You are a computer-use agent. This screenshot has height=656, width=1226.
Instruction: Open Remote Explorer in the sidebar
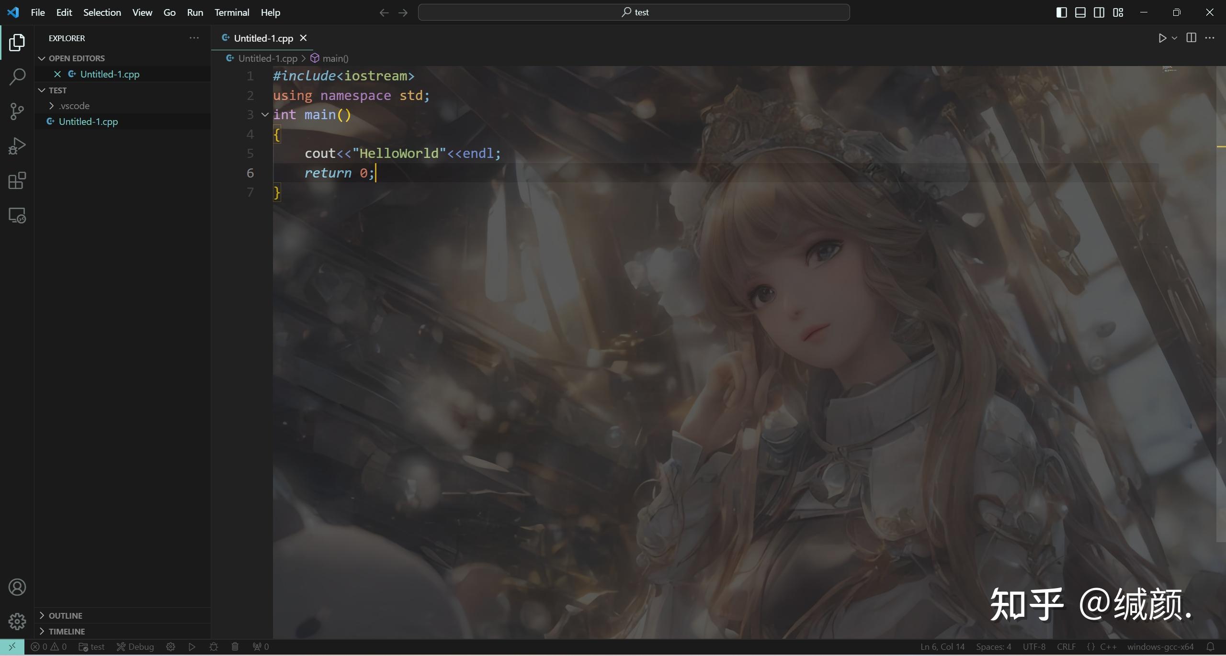tap(17, 215)
